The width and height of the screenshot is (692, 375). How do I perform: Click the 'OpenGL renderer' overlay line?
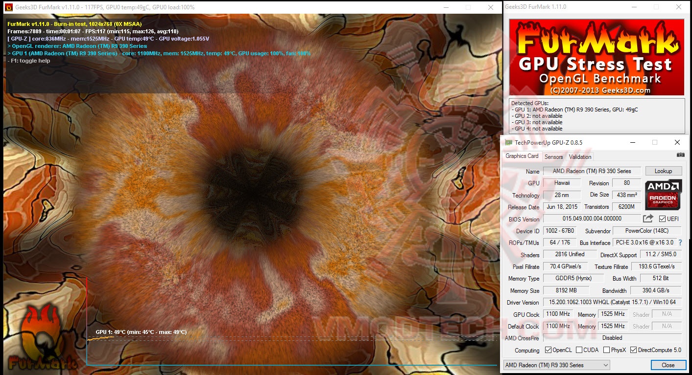coord(77,46)
